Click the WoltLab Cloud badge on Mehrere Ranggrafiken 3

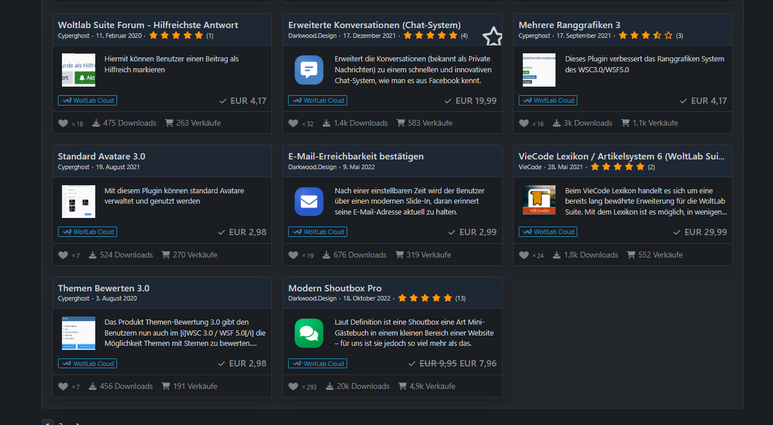(x=548, y=100)
